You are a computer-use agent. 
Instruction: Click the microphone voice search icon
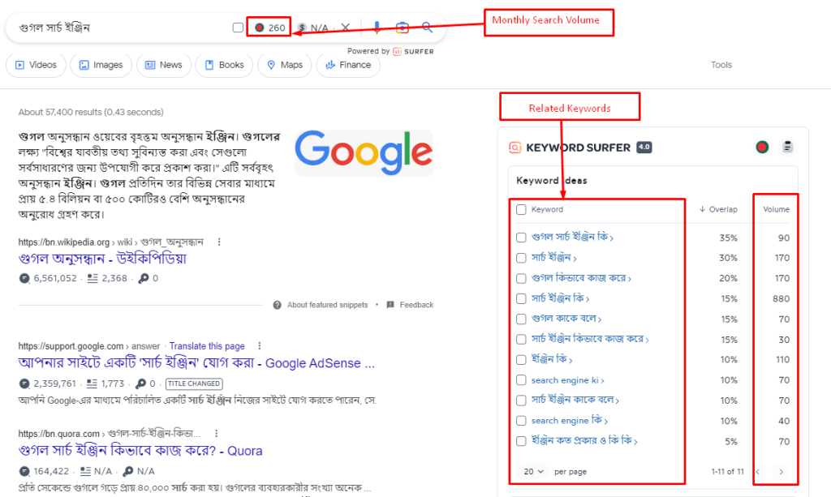coord(377,28)
